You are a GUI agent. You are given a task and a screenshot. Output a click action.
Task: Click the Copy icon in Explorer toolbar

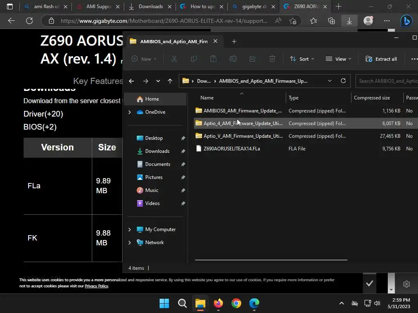click(194, 59)
